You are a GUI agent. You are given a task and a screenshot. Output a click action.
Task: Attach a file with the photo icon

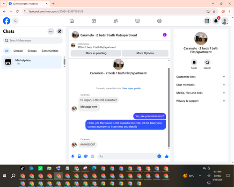coord(79,156)
